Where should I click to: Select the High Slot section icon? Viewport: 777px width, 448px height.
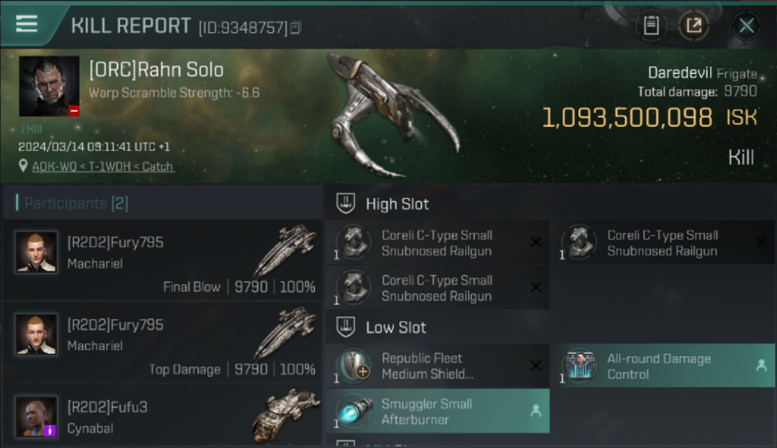tap(346, 204)
